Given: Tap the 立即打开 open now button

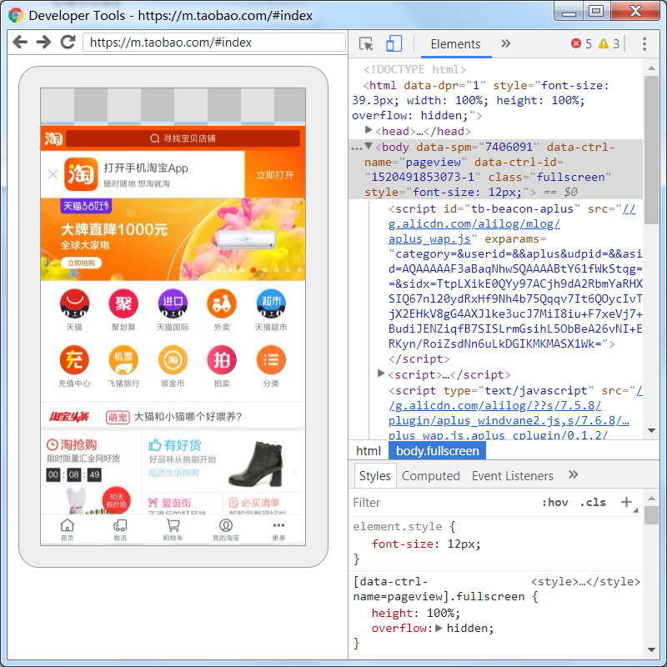Looking at the screenshot, I should coord(275,175).
